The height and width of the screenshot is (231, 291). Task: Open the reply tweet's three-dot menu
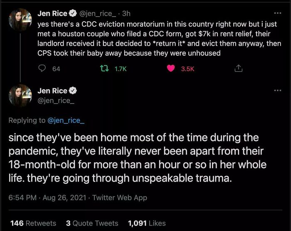coord(277,90)
